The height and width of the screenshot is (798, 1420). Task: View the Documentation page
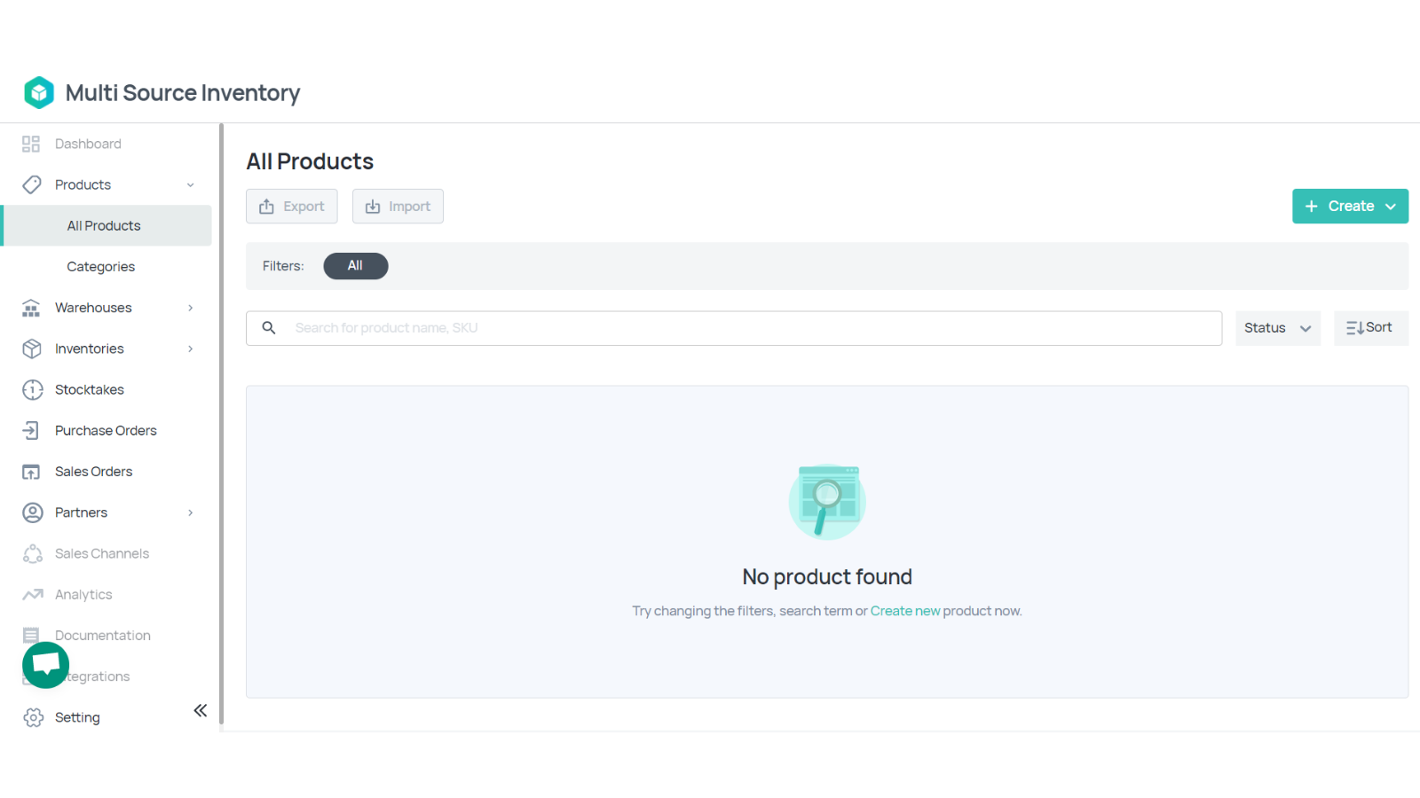pyautogui.click(x=102, y=635)
